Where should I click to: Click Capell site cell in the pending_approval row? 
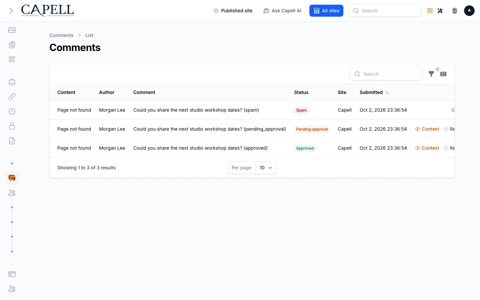[x=345, y=129]
